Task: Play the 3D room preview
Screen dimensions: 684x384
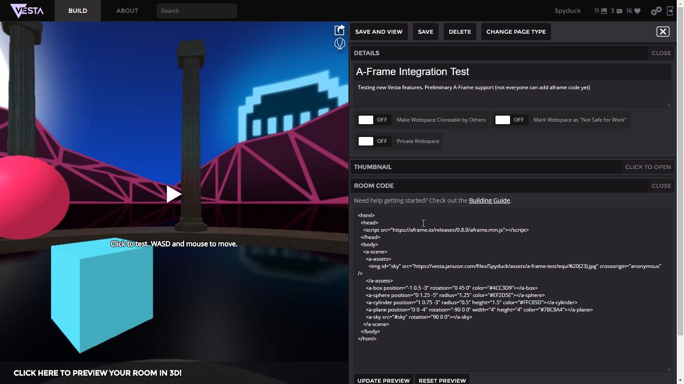Action: (174, 194)
